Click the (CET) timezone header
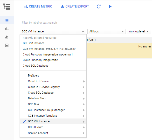 [92, 40]
